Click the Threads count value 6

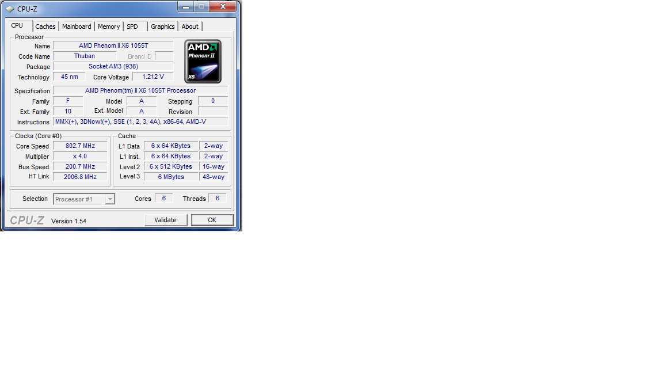218,199
